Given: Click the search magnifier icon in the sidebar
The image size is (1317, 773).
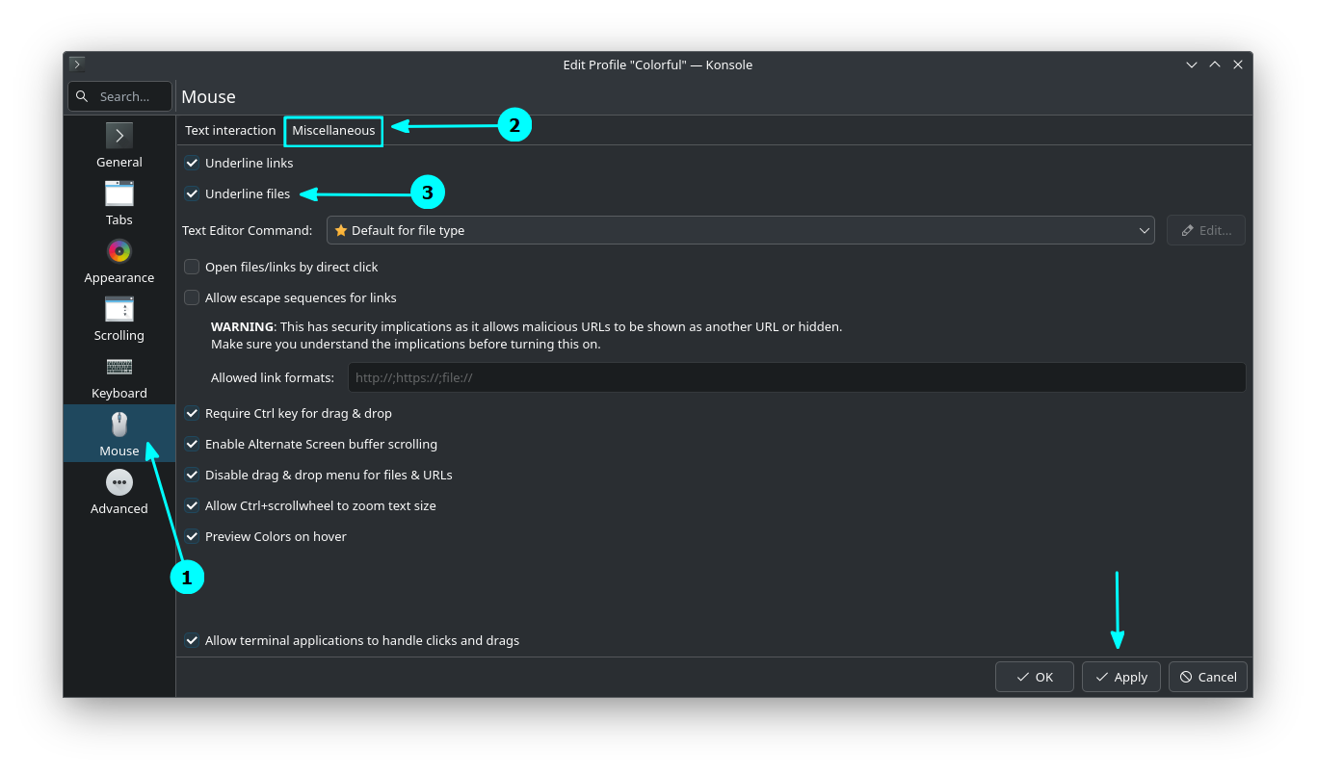Looking at the screenshot, I should click(82, 96).
